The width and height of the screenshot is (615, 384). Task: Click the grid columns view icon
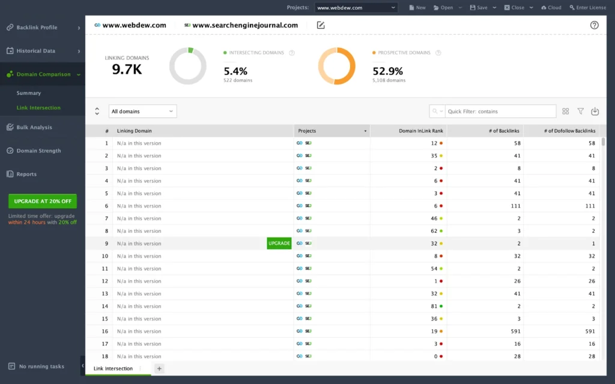point(565,112)
